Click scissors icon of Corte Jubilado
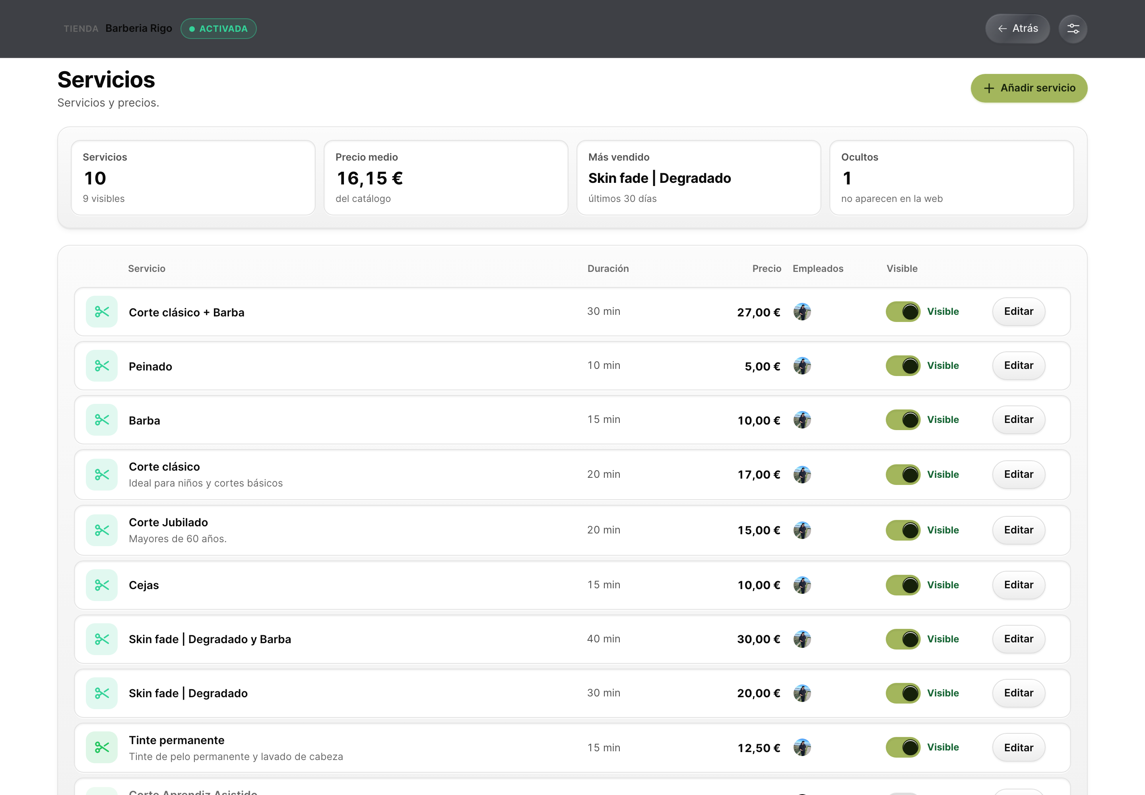1145x795 pixels. [102, 530]
